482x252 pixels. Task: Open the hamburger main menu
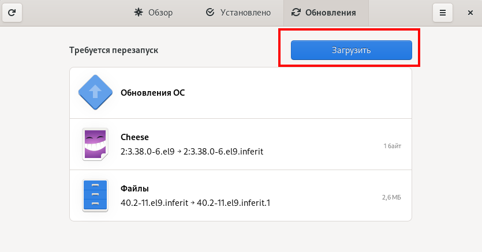point(443,12)
